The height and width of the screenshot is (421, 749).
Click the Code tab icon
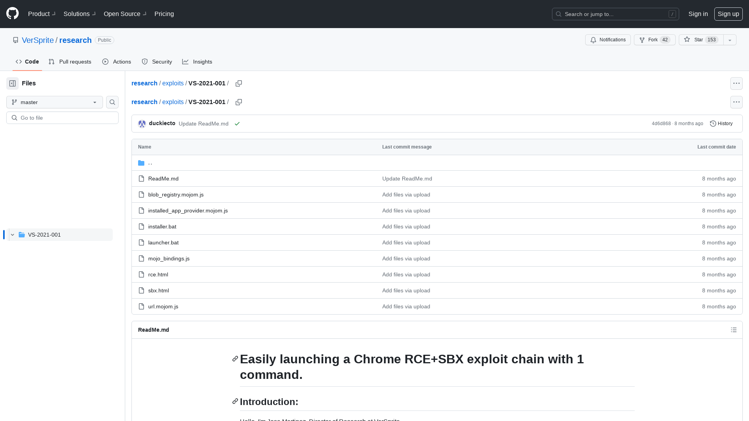[18, 62]
